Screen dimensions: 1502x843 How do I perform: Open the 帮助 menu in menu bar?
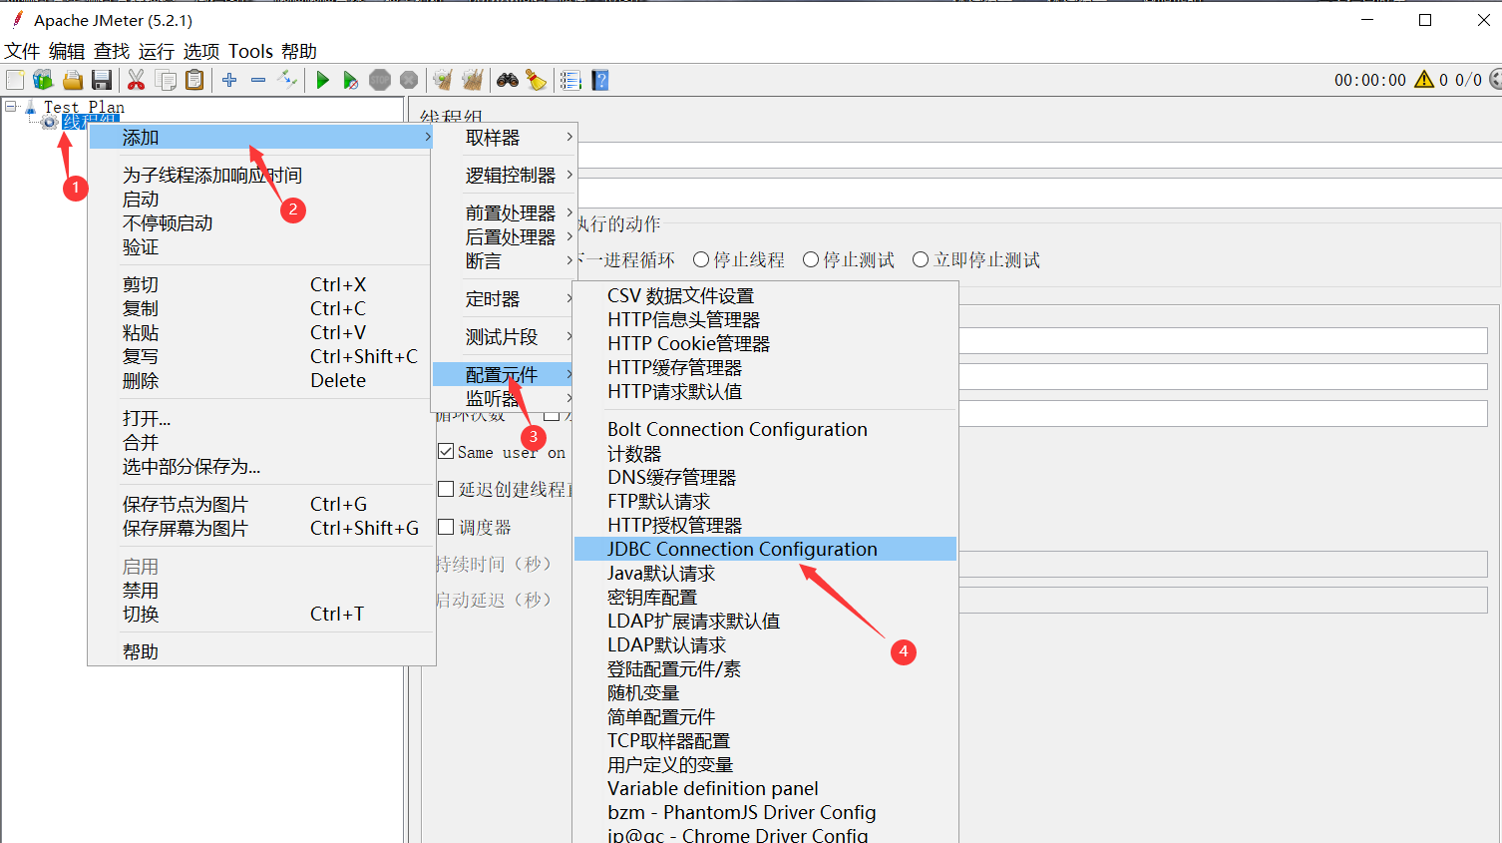click(299, 51)
